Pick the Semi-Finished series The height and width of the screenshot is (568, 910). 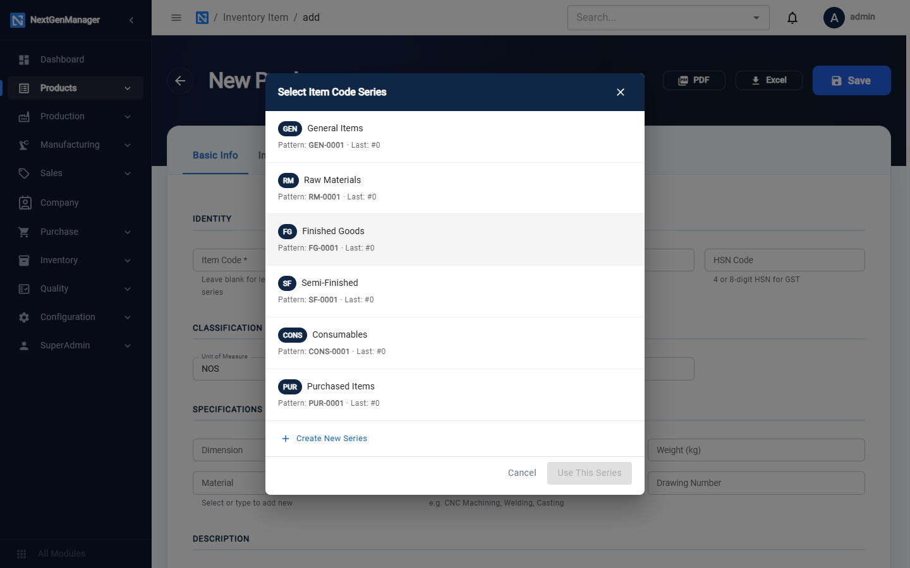(x=455, y=292)
